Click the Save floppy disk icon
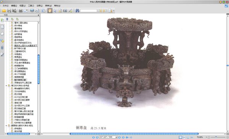Screen dimensions: 229x139 pyautogui.click(x=9, y=11)
